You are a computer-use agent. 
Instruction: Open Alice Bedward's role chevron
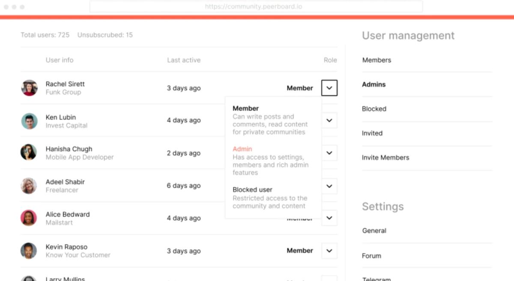pyautogui.click(x=329, y=218)
